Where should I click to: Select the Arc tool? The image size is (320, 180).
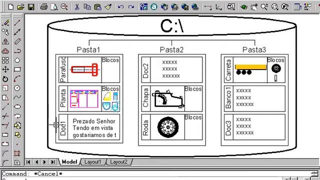[x=17, y=79]
